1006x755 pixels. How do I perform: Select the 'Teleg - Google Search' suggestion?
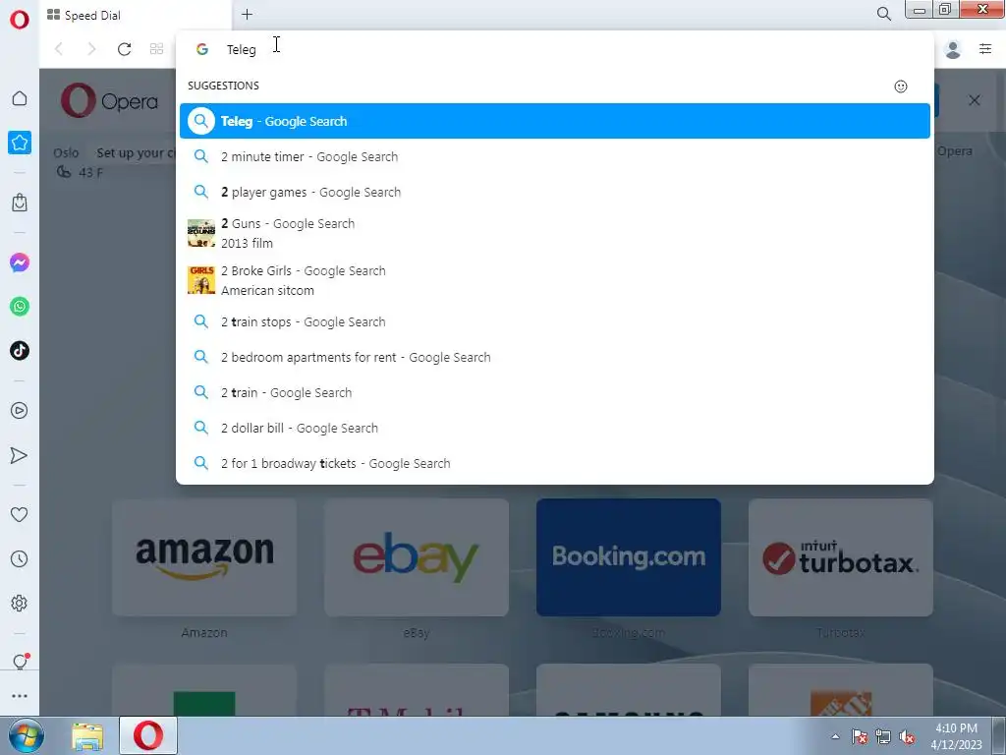(x=554, y=121)
